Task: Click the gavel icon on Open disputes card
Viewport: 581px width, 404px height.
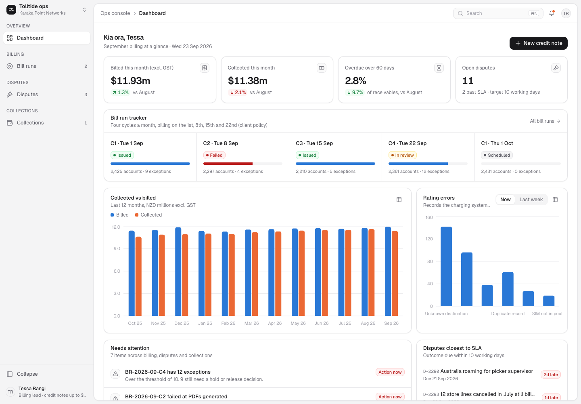Action: [556, 68]
